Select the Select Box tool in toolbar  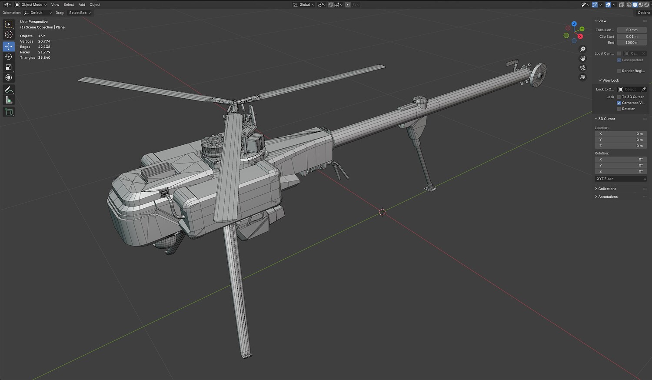coord(9,25)
